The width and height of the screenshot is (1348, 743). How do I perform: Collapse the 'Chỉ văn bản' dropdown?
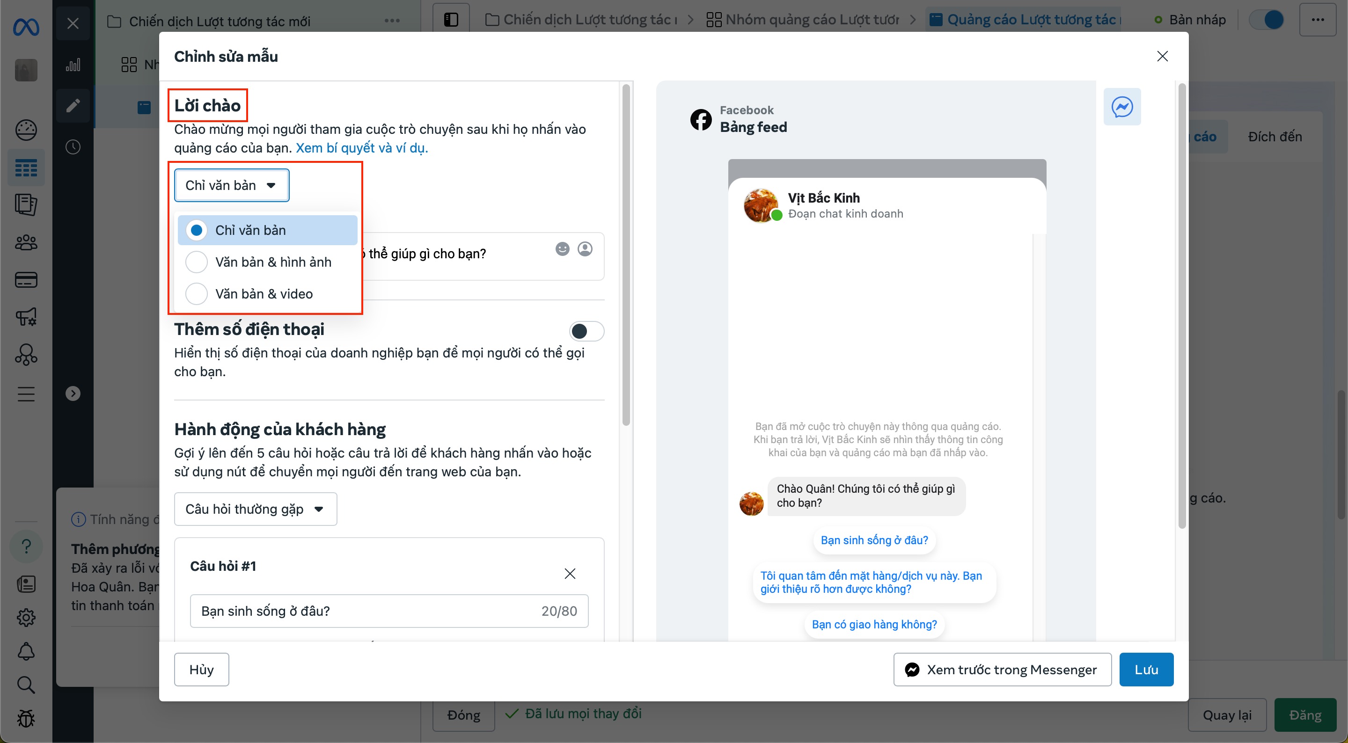[x=231, y=185]
